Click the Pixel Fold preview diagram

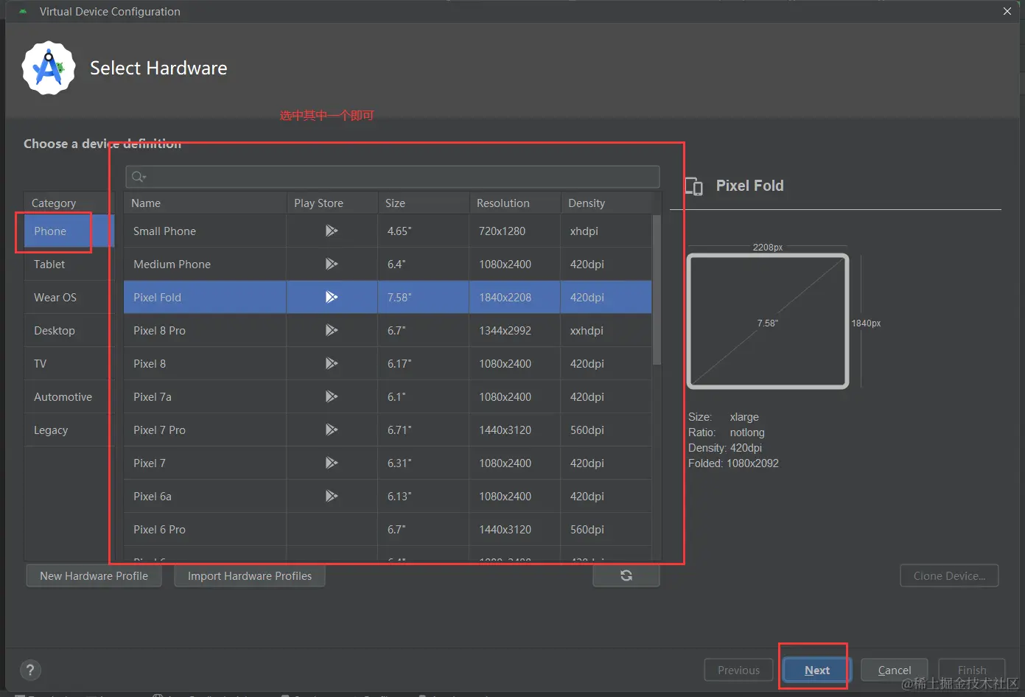click(768, 321)
